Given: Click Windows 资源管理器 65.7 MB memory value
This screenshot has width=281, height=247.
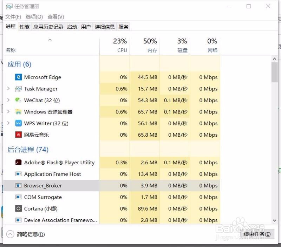Looking at the screenshot, I should tap(148, 112).
